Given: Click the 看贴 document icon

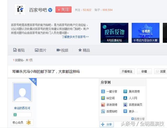Looking at the screenshot, I should 15,50.
